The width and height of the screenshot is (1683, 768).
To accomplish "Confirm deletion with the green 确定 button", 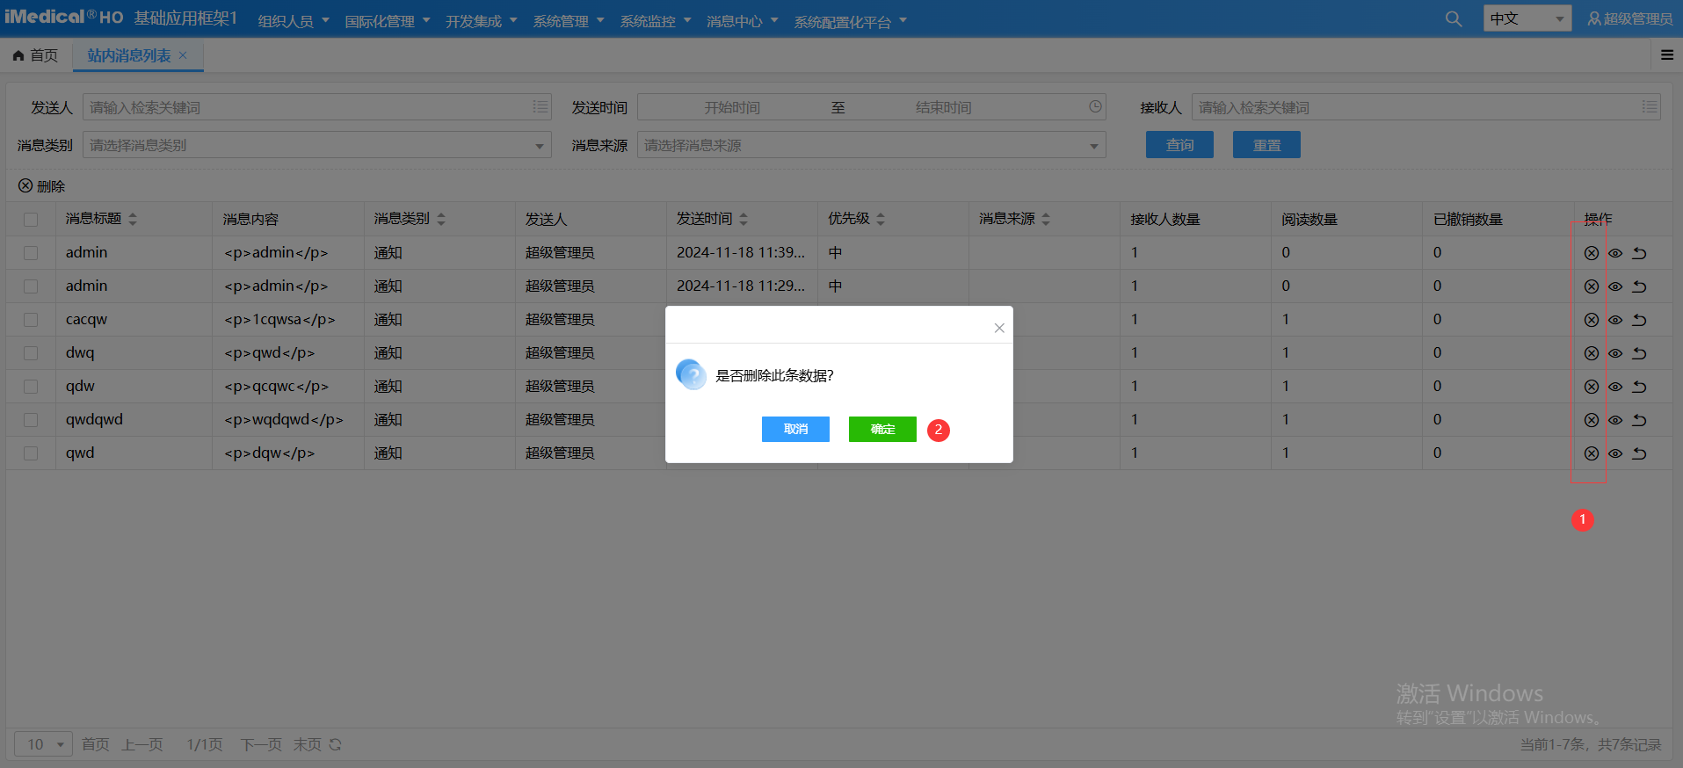I will (882, 429).
